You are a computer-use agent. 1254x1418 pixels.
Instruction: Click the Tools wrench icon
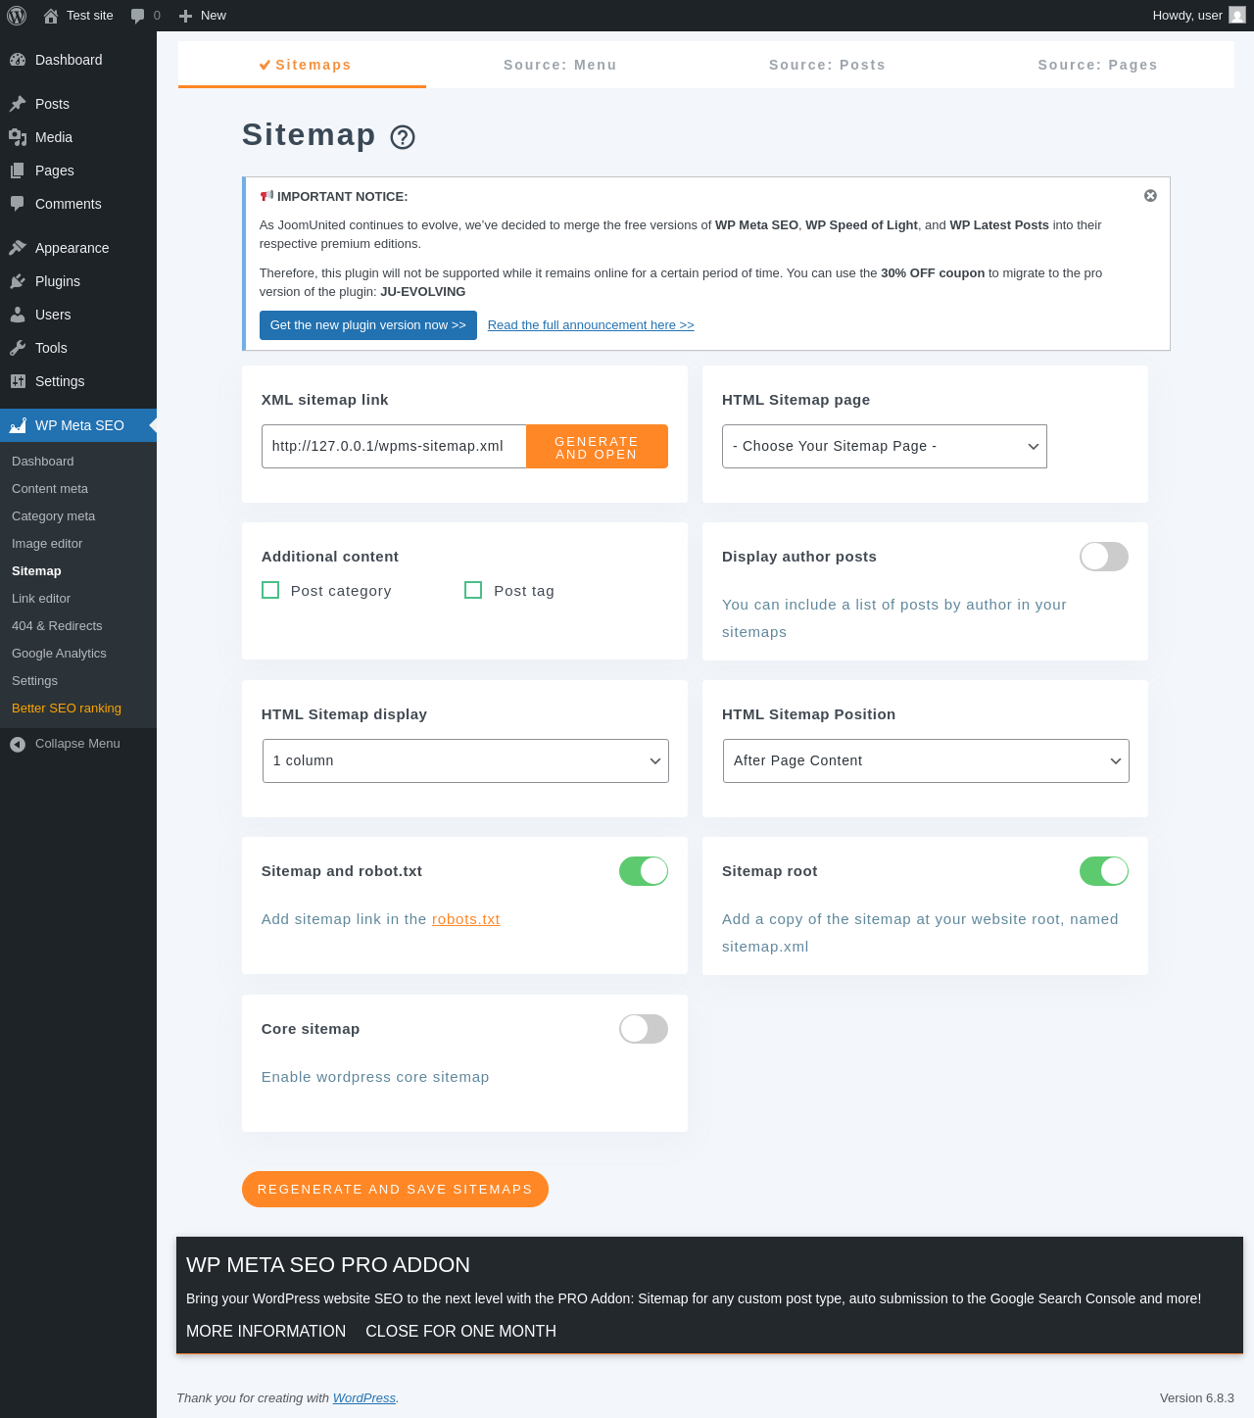coord(18,348)
